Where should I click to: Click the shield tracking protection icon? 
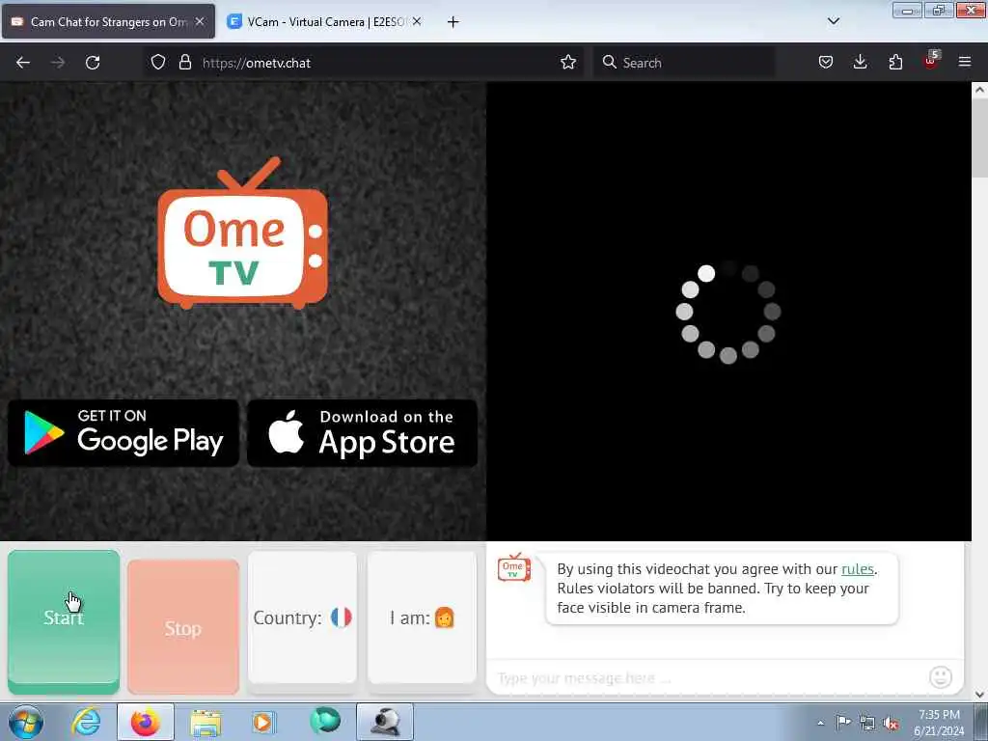coord(158,63)
